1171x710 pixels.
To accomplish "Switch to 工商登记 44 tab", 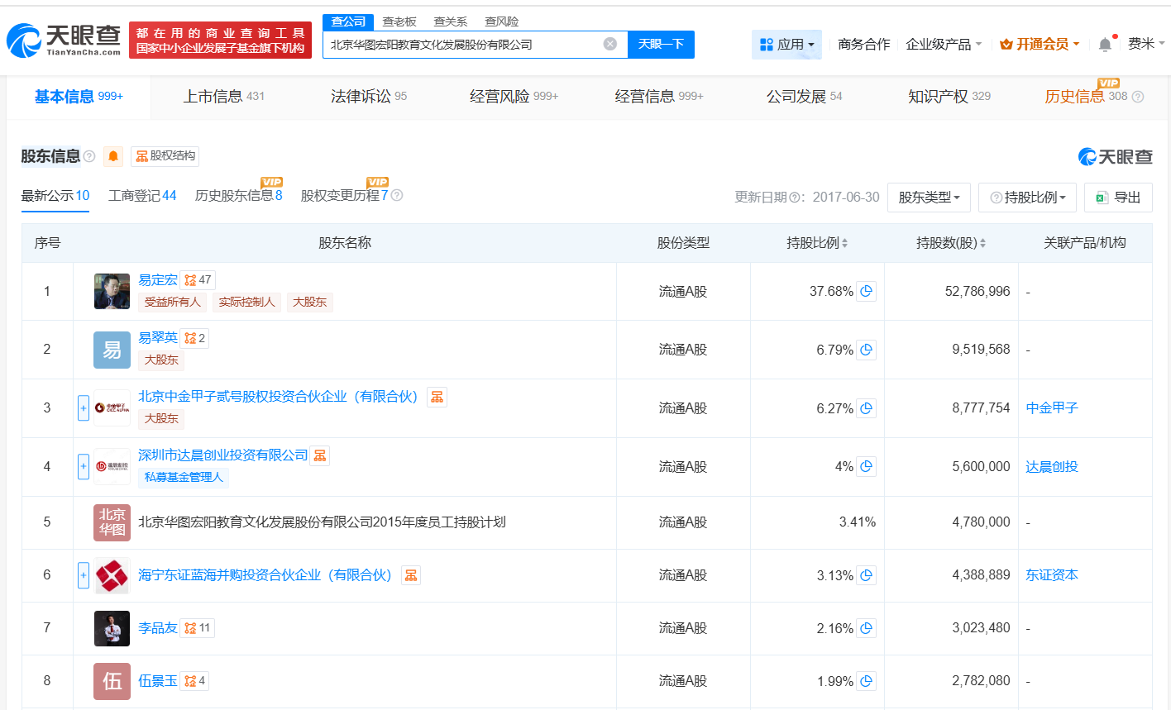I will (142, 196).
